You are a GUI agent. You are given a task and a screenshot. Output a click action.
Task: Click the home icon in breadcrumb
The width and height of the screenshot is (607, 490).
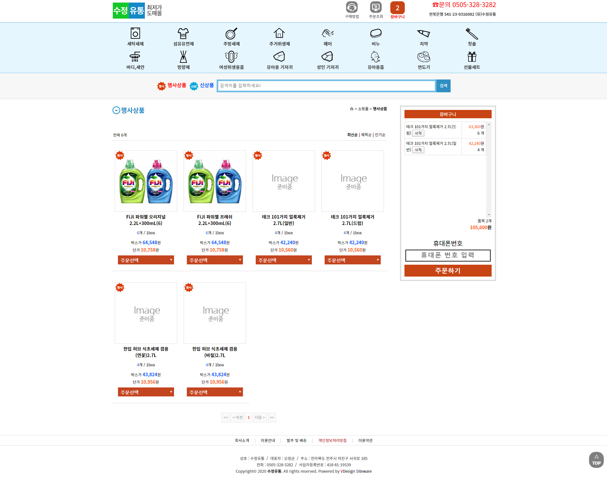(x=352, y=109)
